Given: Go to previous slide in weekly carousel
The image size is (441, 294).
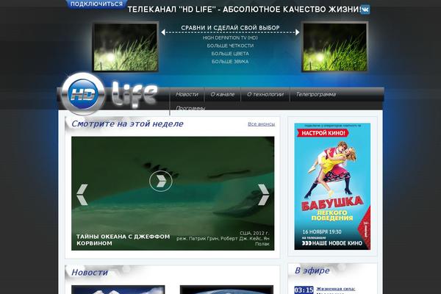Looking at the screenshot, I should 82,194.
